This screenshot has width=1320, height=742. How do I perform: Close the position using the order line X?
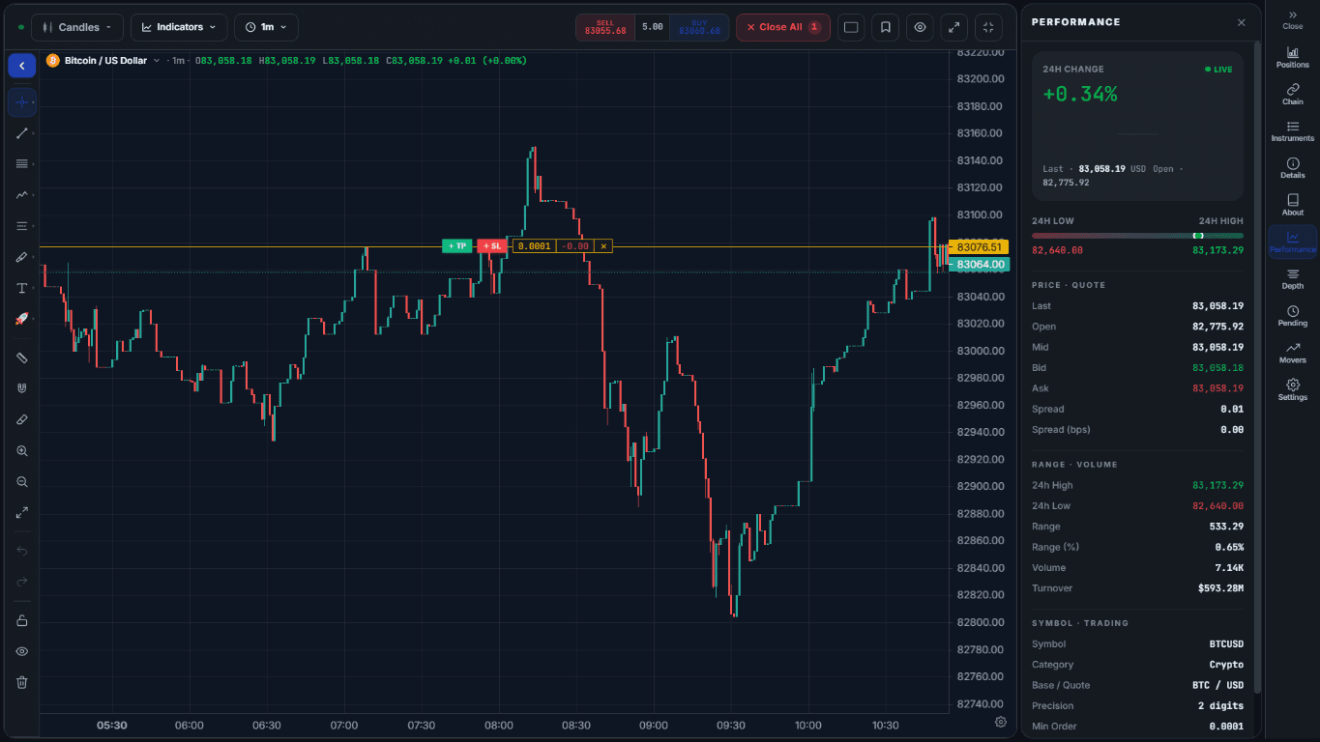point(603,246)
